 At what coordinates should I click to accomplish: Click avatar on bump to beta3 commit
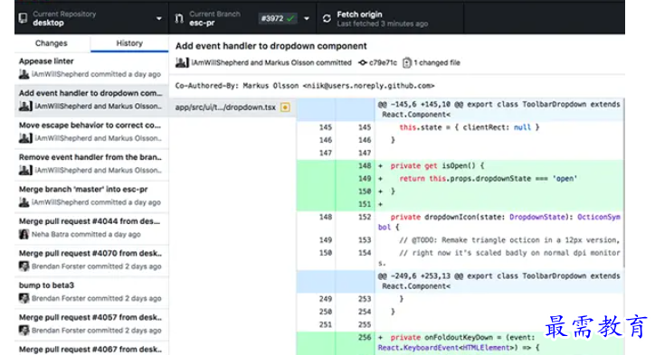24,298
